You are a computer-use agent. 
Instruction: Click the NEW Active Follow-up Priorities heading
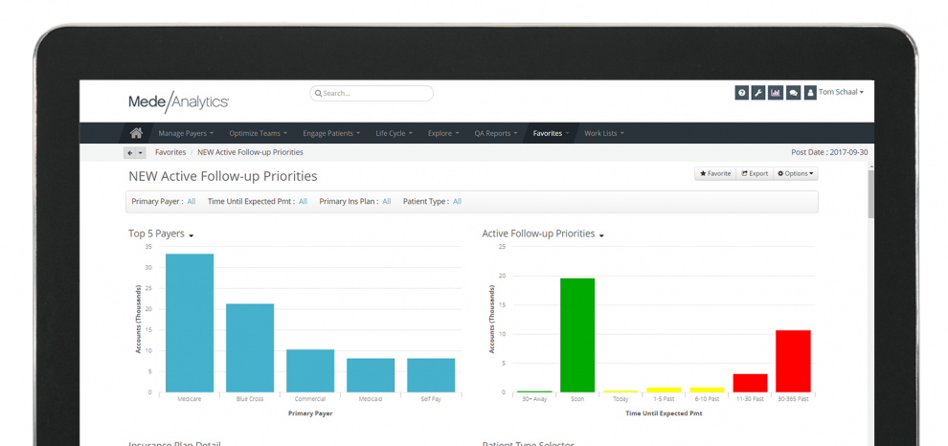pyautogui.click(x=223, y=176)
